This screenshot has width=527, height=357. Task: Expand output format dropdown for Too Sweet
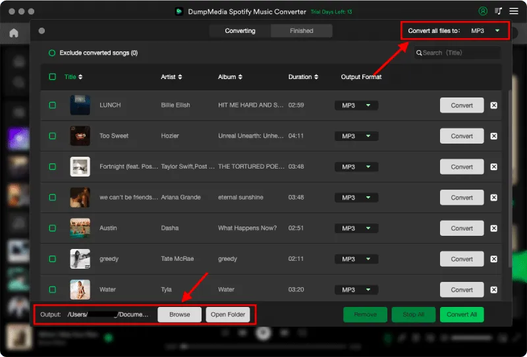(356, 136)
